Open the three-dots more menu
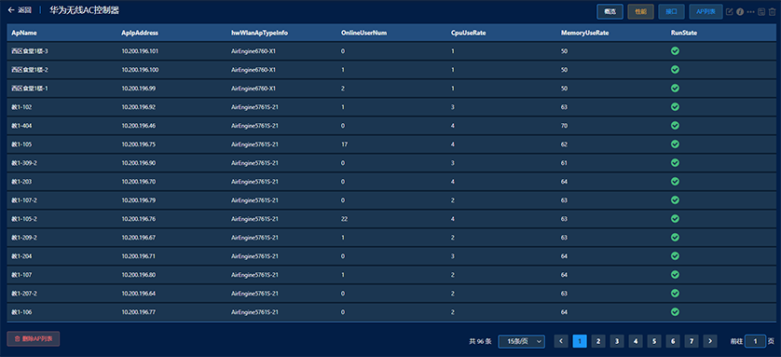The width and height of the screenshot is (781, 357). pyautogui.click(x=750, y=11)
